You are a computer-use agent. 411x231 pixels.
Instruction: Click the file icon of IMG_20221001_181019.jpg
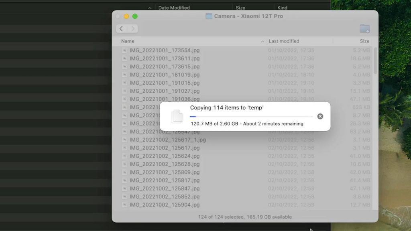coord(124,75)
